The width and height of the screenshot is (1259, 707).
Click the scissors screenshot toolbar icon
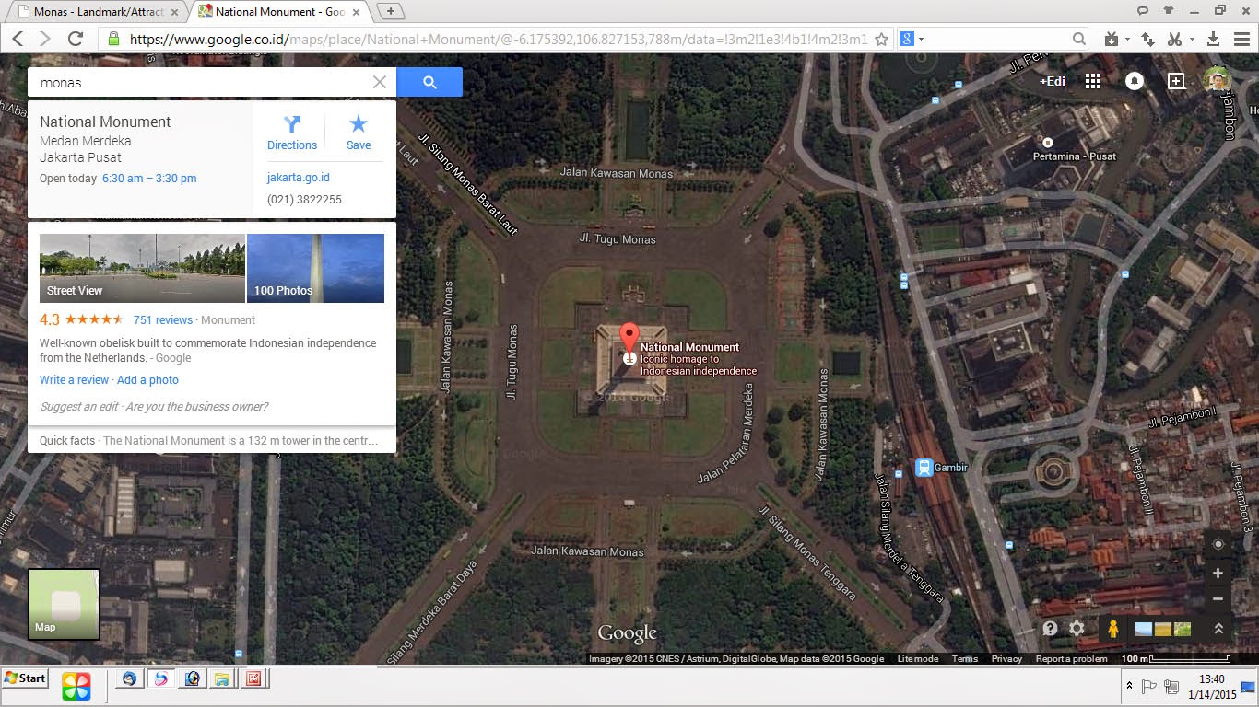coord(1174,39)
